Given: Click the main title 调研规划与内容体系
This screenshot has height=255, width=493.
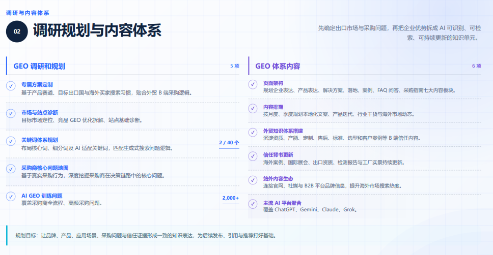Looking at the screenshot, I should coord(97,31).
